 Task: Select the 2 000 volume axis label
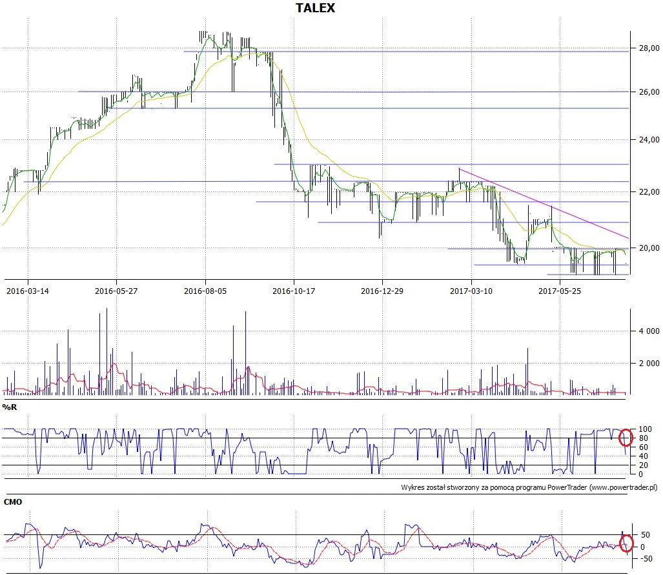coord(649,363)
